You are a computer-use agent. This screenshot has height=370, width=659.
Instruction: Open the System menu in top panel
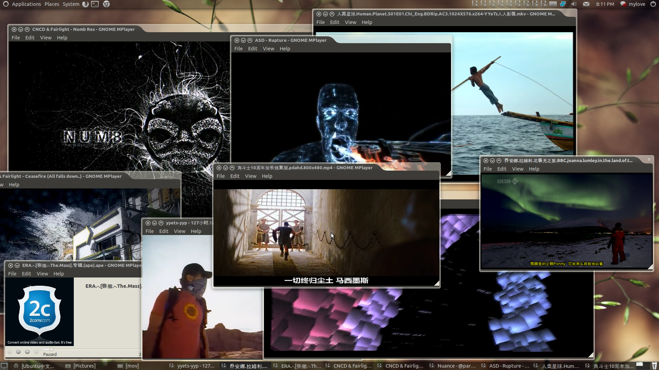(x=71, y=4)
